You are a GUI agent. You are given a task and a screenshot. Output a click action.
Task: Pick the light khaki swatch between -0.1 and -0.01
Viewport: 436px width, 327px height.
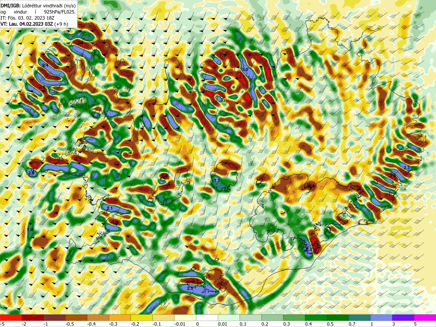(x=163, y=317)
